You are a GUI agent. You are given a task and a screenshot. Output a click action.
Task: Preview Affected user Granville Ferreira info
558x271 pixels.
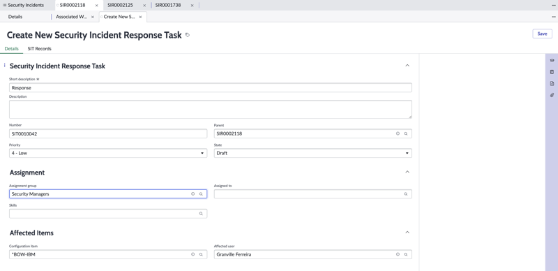coord(398,255)
